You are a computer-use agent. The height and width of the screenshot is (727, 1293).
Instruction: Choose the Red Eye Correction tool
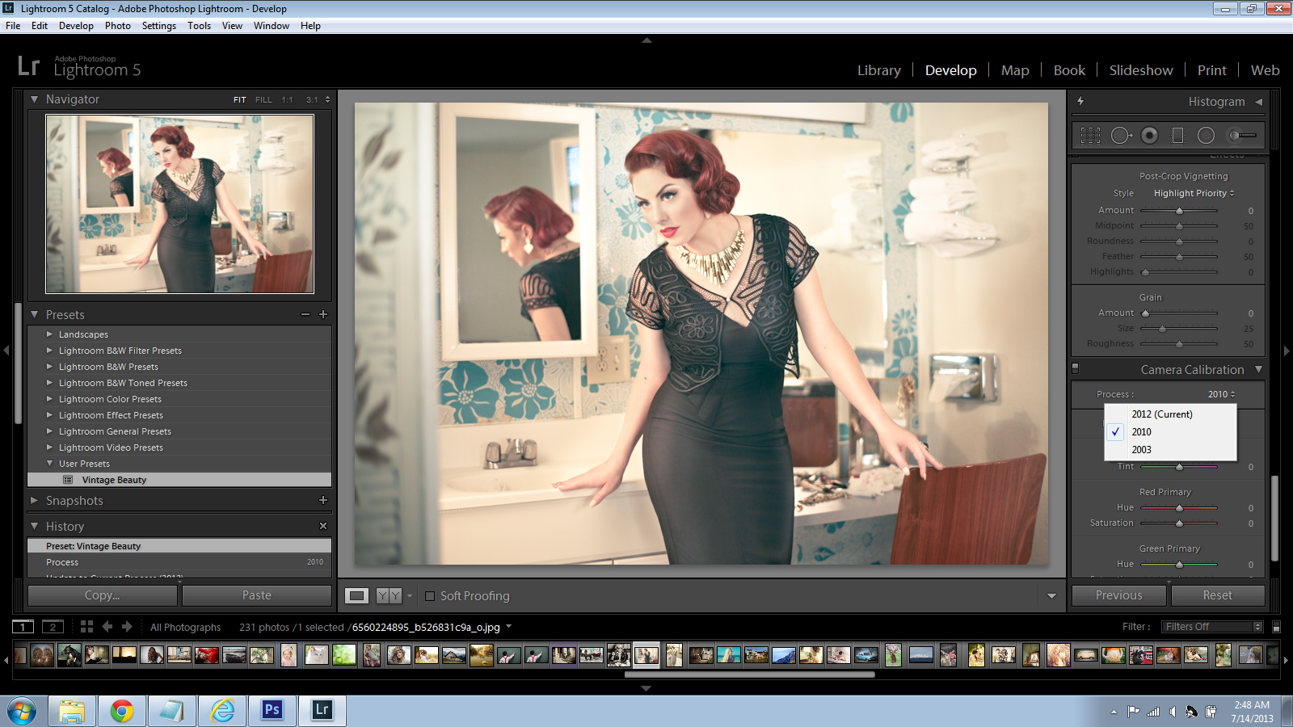pyautogui.click(x=1149, y=136)
